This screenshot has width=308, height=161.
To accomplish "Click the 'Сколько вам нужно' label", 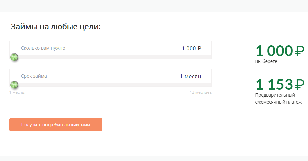I will (x=43, y=48).
